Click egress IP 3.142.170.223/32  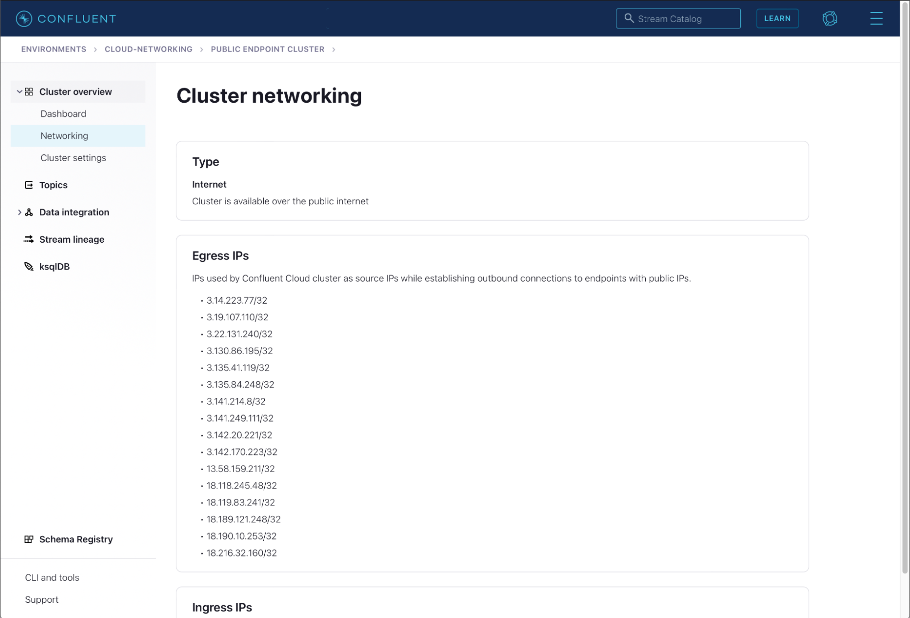[242, 452]
